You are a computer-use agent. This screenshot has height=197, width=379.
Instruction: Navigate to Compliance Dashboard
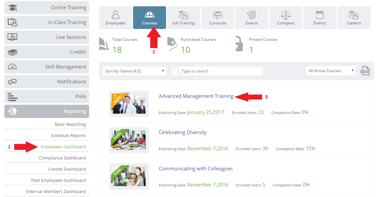[x=62, y=158]
